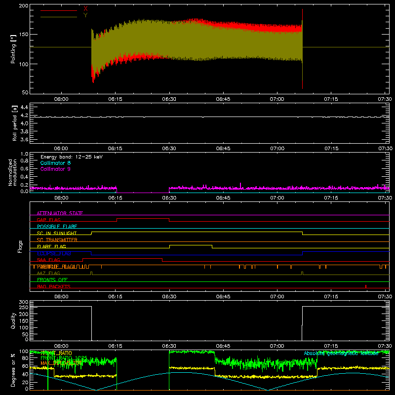Click the 250 tick on Quality axis
This screenshot has height=395, width=395.
[24, 307]
